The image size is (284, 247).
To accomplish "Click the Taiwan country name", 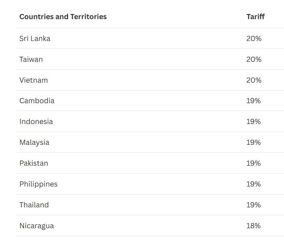I will [x=31, y=59].
